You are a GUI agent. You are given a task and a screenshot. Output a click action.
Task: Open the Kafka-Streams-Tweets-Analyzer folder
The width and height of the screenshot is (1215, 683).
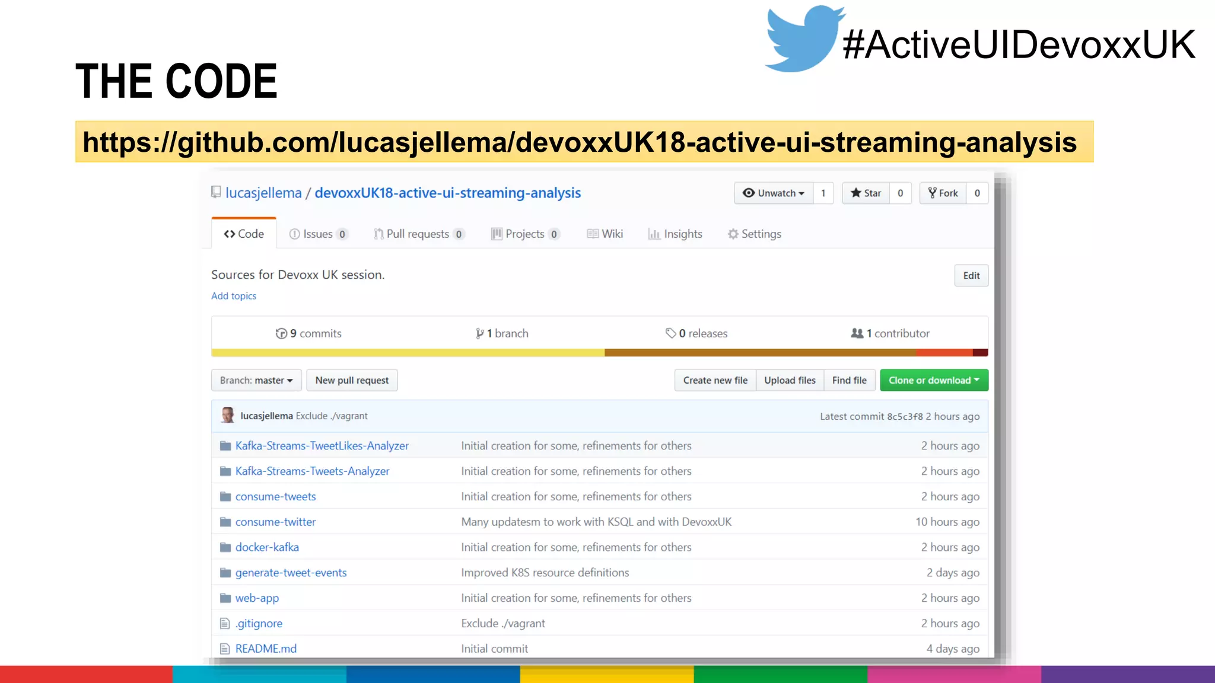coord(313,471)
